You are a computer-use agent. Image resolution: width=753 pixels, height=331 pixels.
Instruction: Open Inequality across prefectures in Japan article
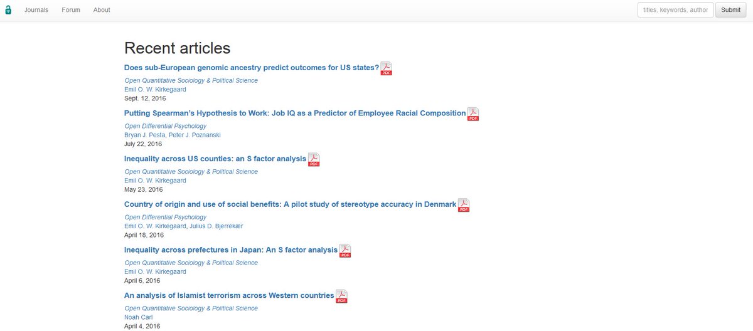(231, 250)
